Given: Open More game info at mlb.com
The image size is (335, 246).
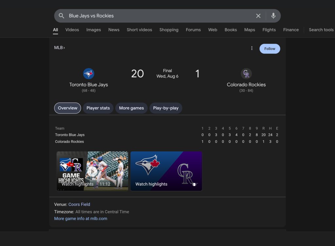Looking at the screenshot, I should [81, 219].
